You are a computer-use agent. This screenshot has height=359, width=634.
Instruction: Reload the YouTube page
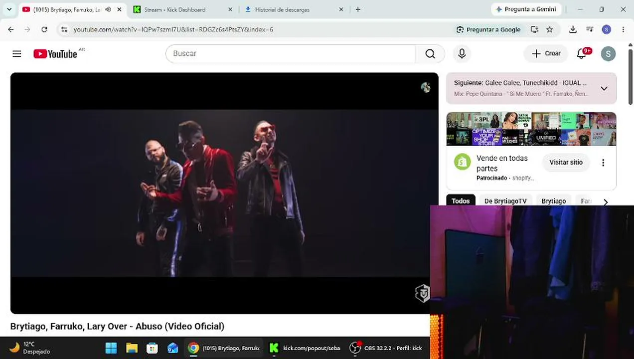coord(44,29)
